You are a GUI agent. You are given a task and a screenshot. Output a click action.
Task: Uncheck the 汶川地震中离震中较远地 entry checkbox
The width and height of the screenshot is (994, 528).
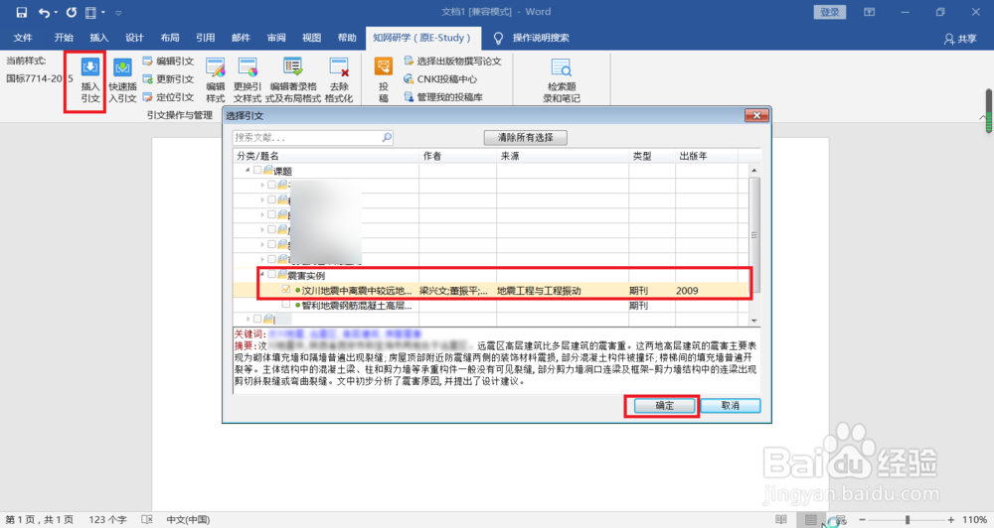point(286,290)
